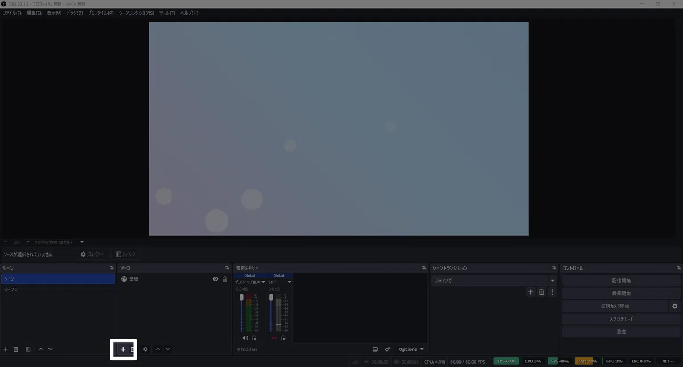The image size is (683, 367).
Task: Add scene transition with plus icon
Action: pyautogui.click(x=530, y=292)
